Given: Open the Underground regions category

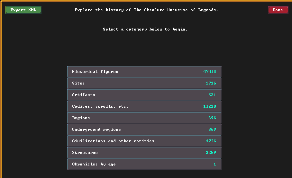Looking at the screenshot, I should point(144,129).
